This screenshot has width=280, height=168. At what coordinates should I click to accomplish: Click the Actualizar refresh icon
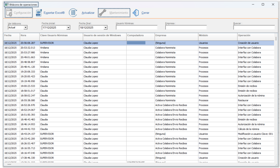[73, 13]
